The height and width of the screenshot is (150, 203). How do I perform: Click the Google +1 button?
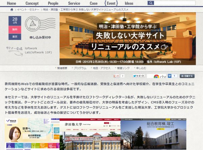tap(116, 76)
